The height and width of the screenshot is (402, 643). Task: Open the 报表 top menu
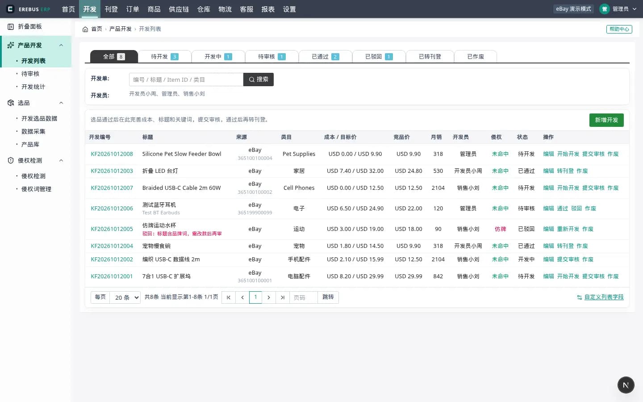click(268, 9)
